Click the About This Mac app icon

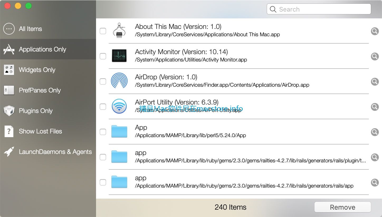coord(119,31)
